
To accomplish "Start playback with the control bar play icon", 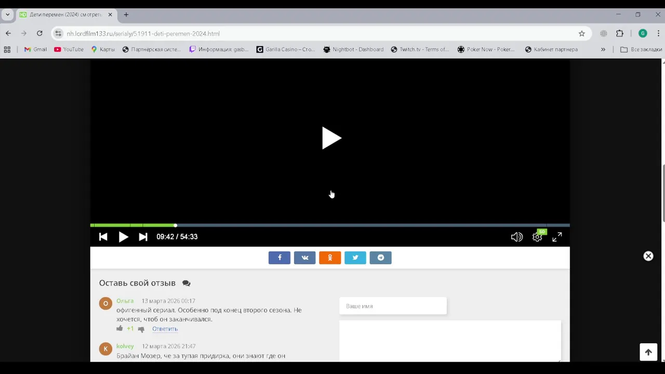I will tap(123, 237).
